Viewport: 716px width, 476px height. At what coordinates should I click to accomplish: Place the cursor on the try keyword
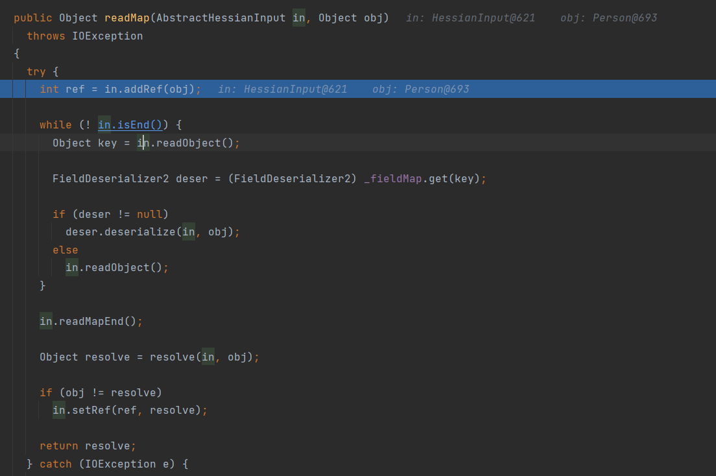(x=36, y=71)
